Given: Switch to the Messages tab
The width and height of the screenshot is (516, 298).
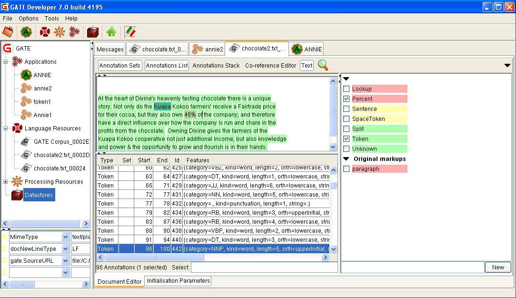Looking at the screenshot, I should (110, 49).
